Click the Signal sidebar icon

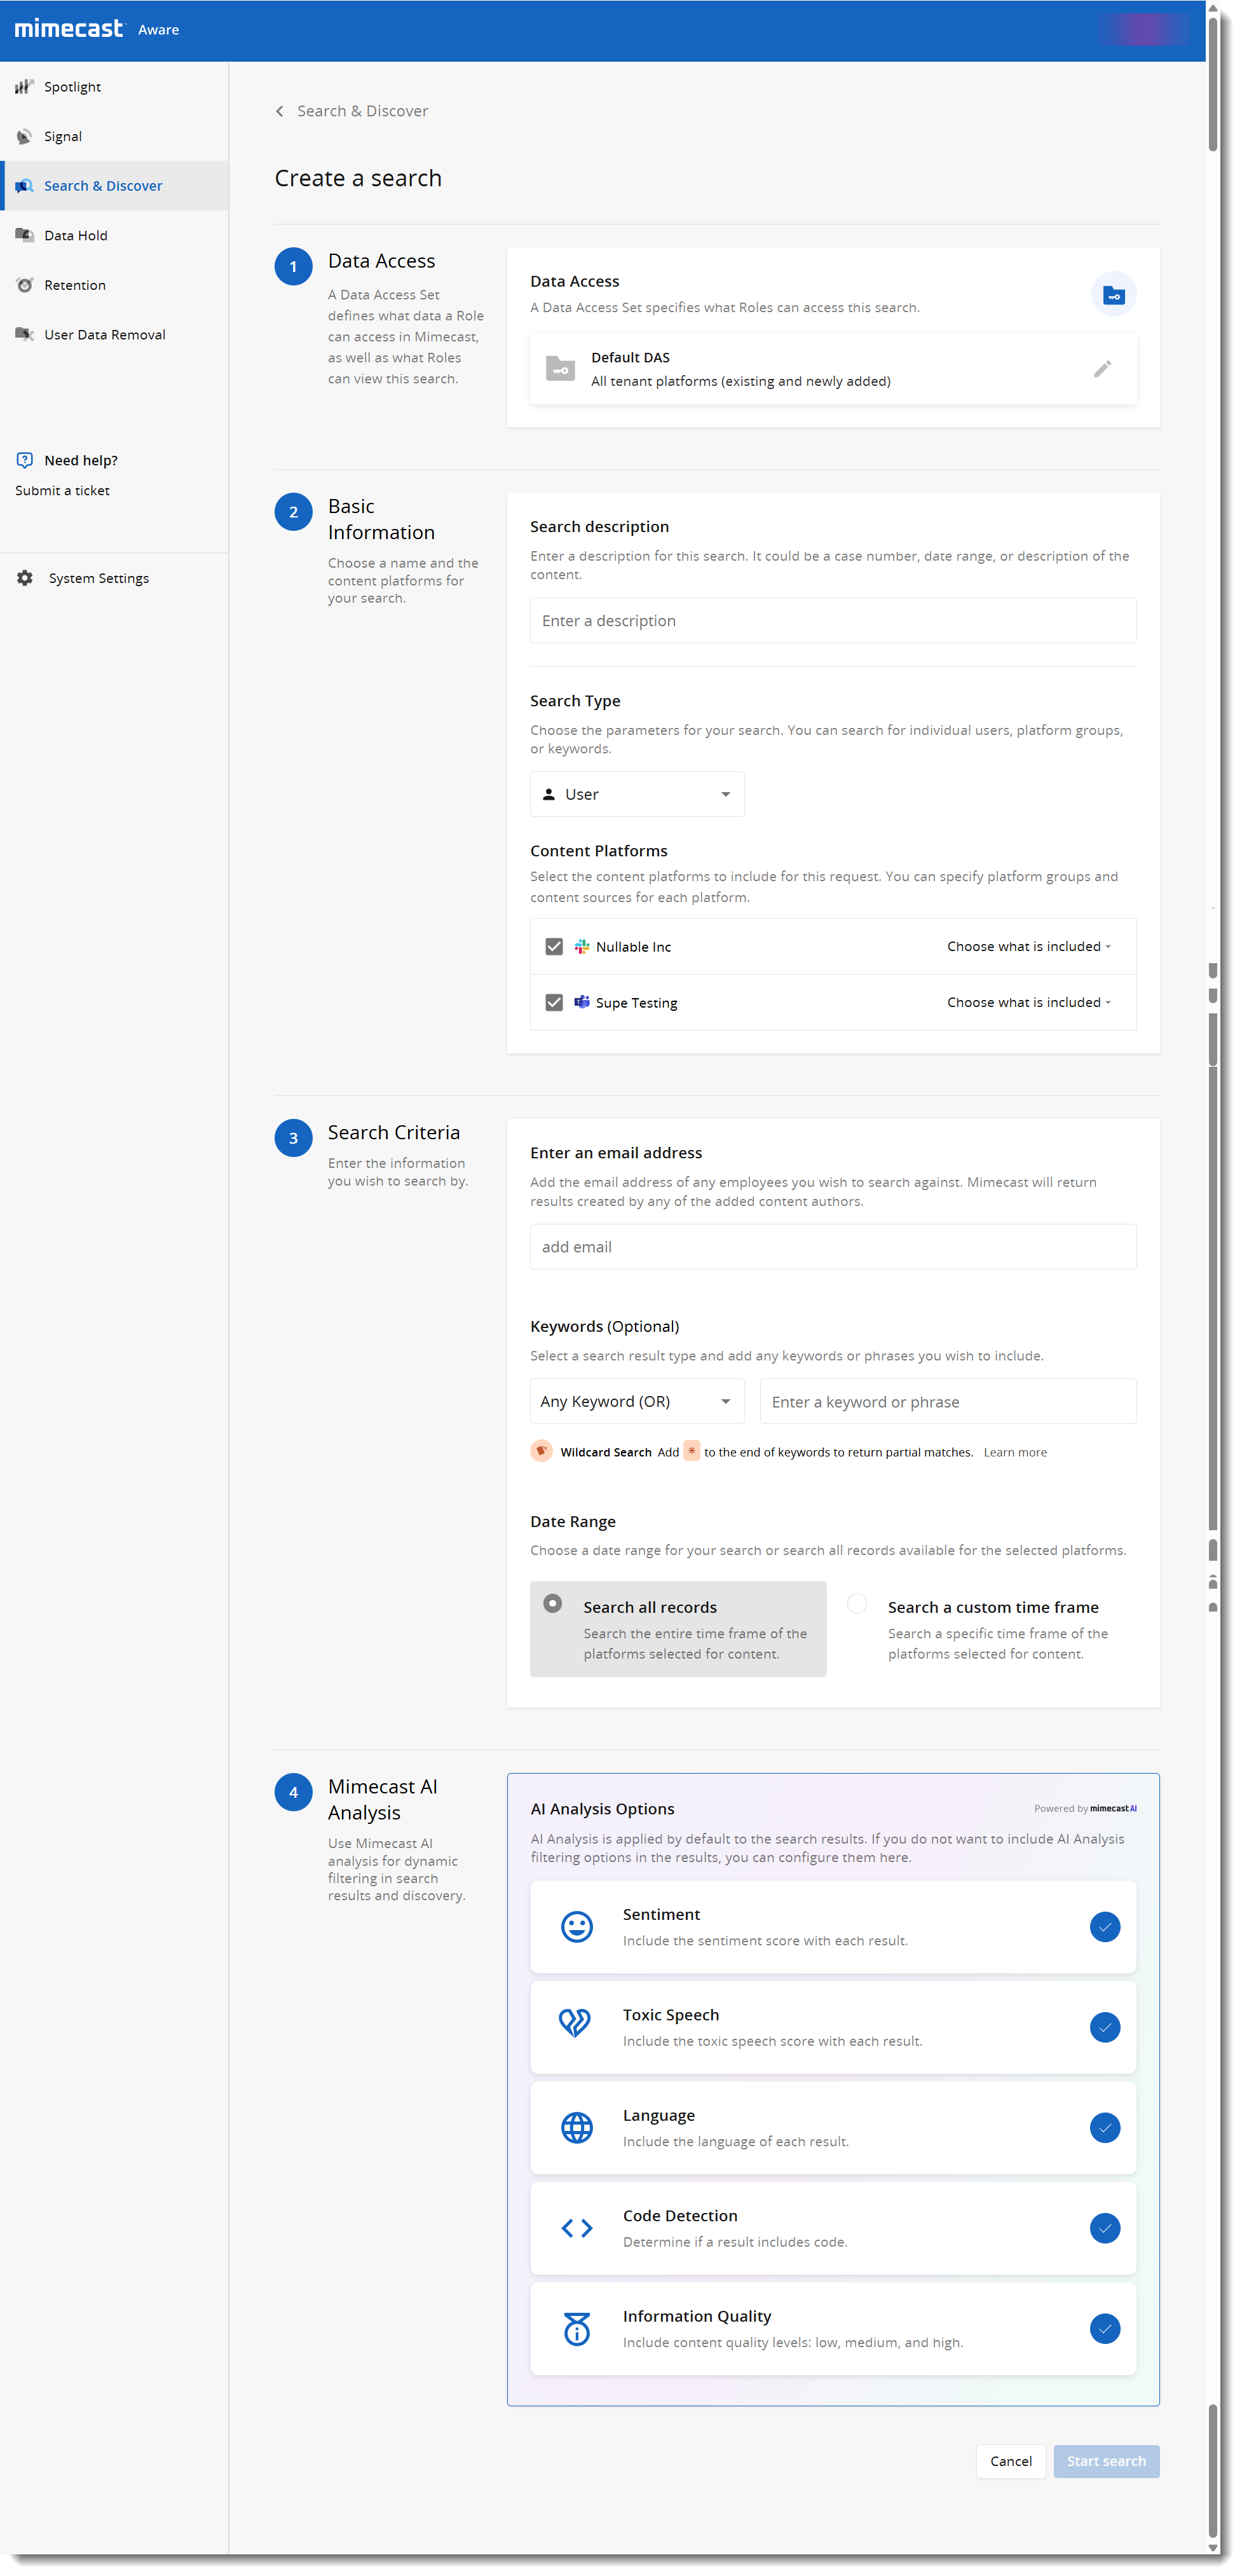pyautogui.click(x=25, y=136)
